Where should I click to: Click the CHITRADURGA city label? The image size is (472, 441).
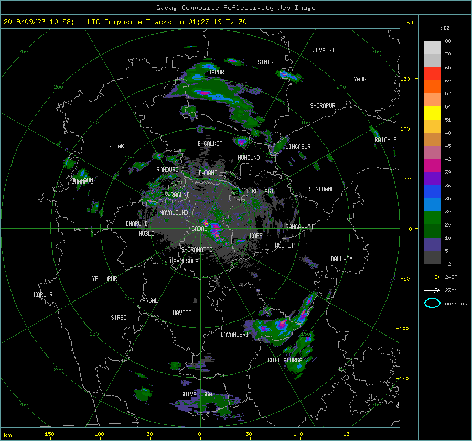[x=285, y=360]
